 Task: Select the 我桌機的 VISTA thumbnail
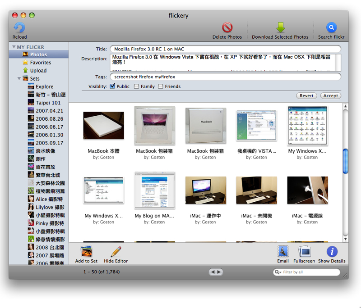[256, 126]
